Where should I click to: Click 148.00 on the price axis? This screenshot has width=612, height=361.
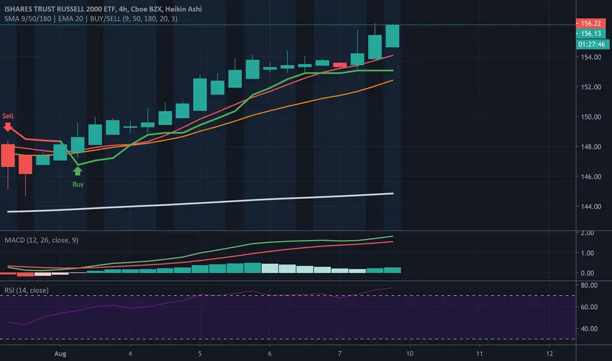[x=591, y=147]
